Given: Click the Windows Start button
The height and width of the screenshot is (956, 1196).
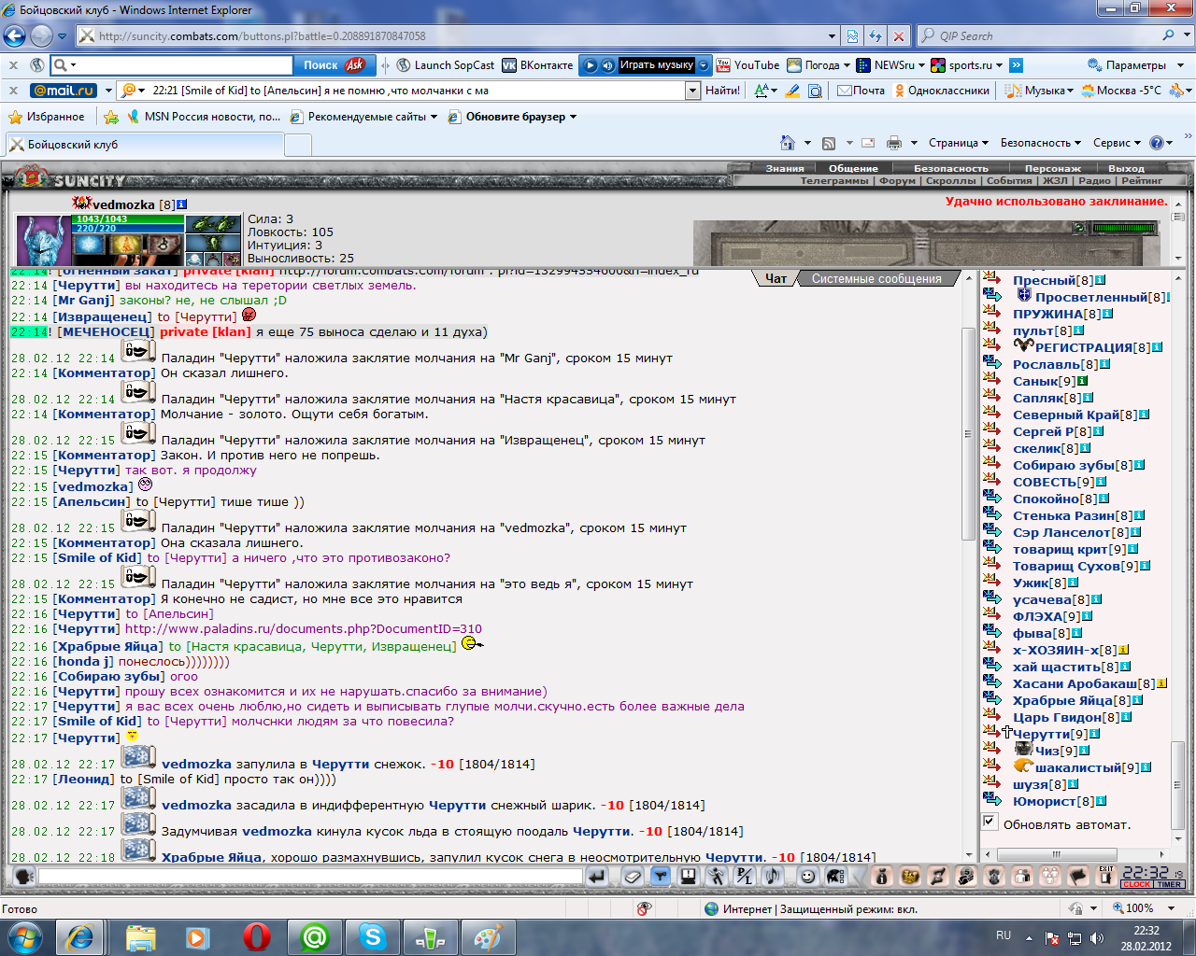Looking at the screenshot, I should 24,936.
